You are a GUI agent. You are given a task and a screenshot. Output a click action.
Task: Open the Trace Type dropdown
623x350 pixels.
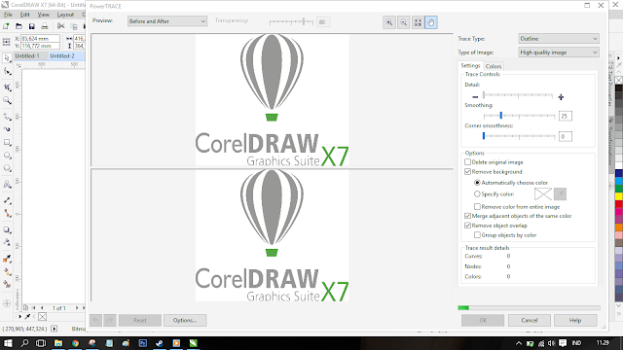tap(558, 39)
